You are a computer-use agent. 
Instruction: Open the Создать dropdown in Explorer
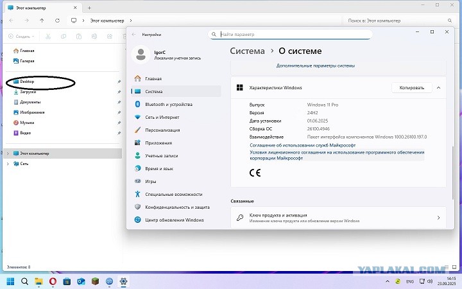(21, 36)
